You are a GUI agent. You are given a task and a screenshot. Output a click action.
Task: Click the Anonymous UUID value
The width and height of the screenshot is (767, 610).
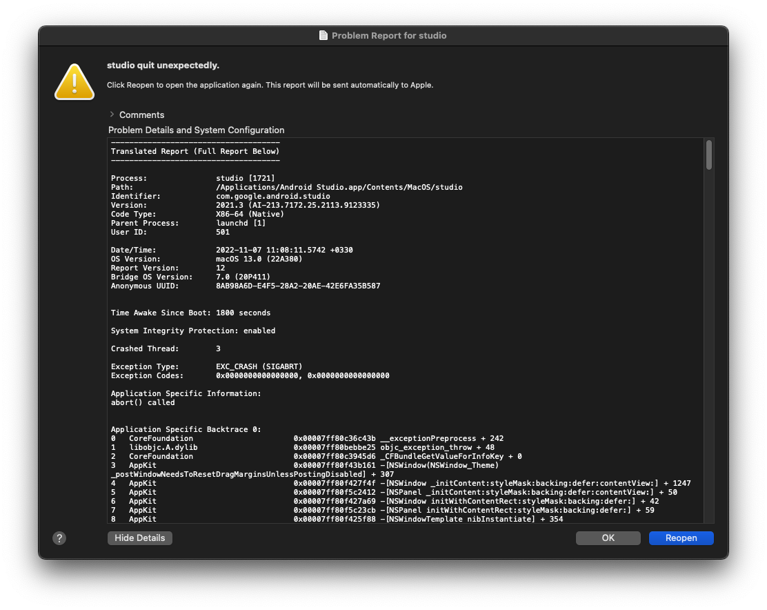point(298,286)
